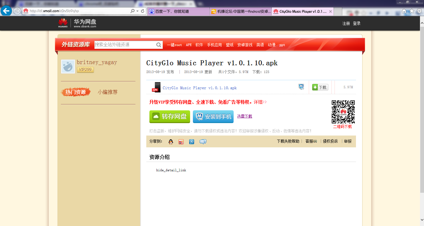The width and height of the screenshot is (424, 226).
Task: Open the 下载失败帮助 help link
Action: [x=288, y=141]
